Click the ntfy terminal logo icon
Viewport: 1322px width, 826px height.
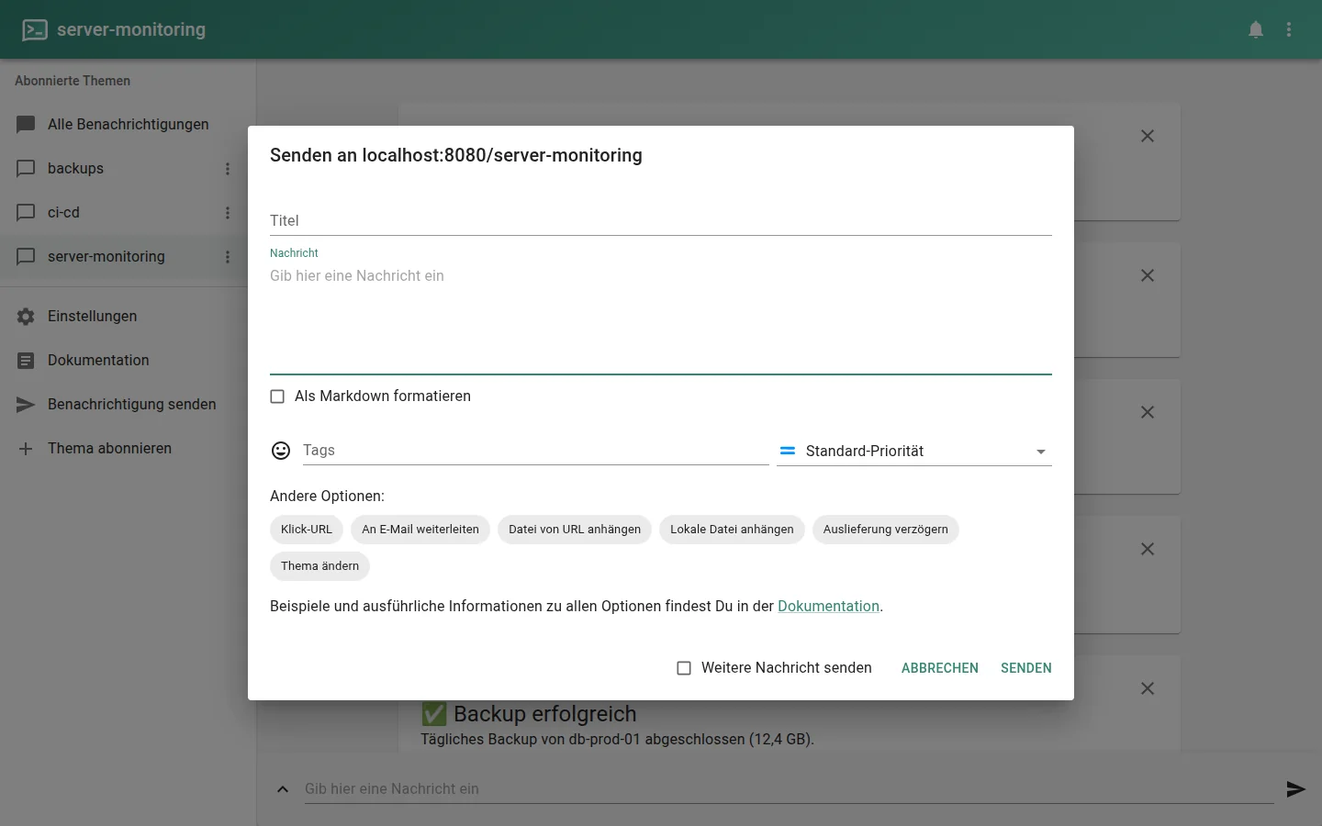tap(35, 29)
